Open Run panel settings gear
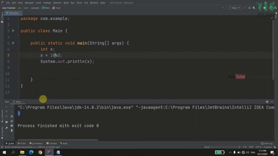 point(267,102)
